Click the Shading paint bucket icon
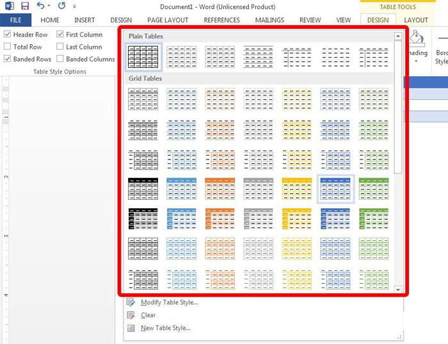Image resolution: width=448 pixels, height=344 pixels. pyautogui.click(x=417, y=38)
